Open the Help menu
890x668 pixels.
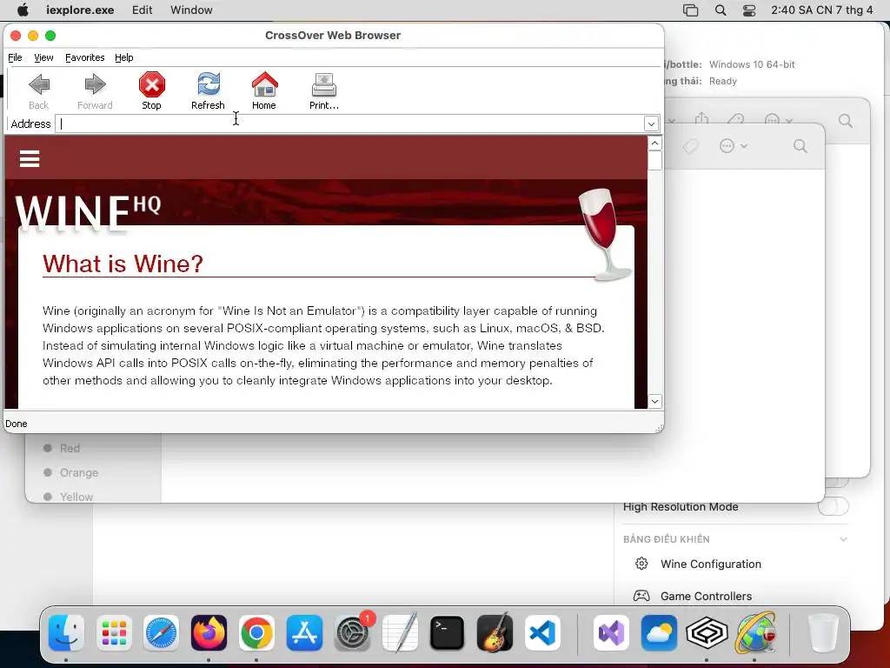tap(123, 57)
